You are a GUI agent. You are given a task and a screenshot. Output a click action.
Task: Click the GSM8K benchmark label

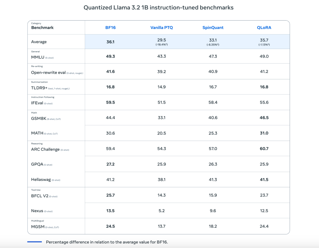coord(39,119)
